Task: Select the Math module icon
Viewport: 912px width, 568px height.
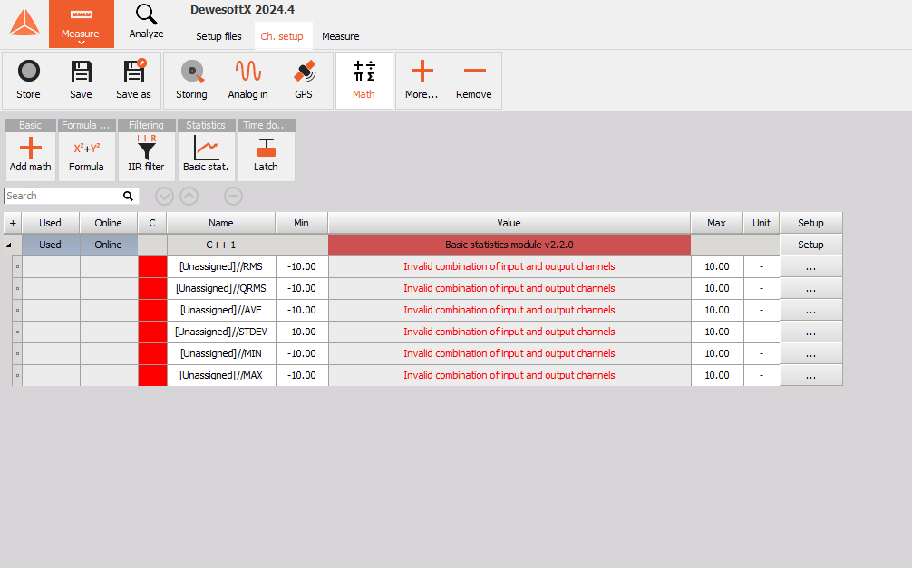Action: coord(364,81)
